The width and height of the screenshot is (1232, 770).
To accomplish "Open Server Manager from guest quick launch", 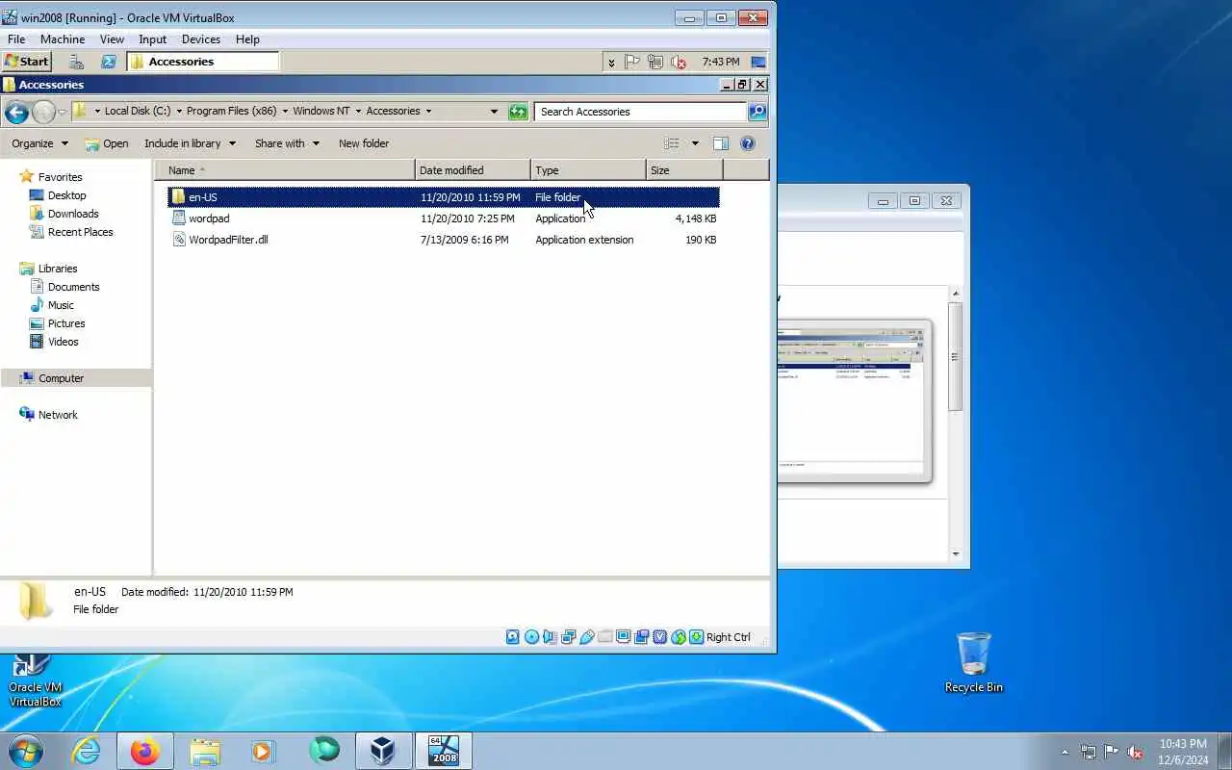I will pyautogui.click(x=75, y=62).
